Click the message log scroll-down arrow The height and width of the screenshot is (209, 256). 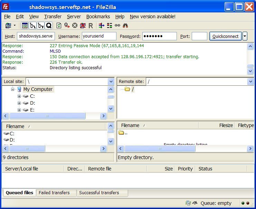pyautogui.click(x=250, y=71)
